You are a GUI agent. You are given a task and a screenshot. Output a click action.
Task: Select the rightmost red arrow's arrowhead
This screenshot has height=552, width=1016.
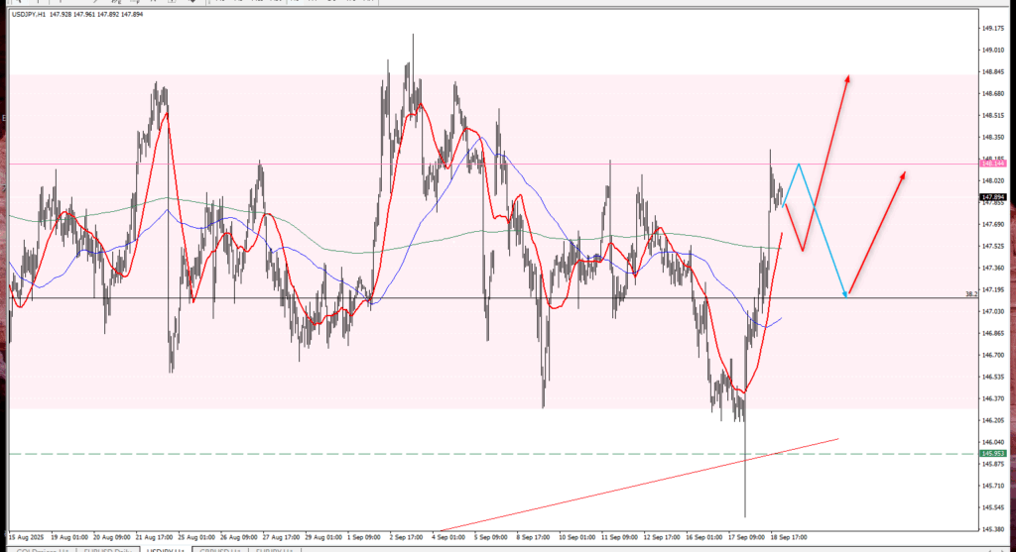pos(904,172)
